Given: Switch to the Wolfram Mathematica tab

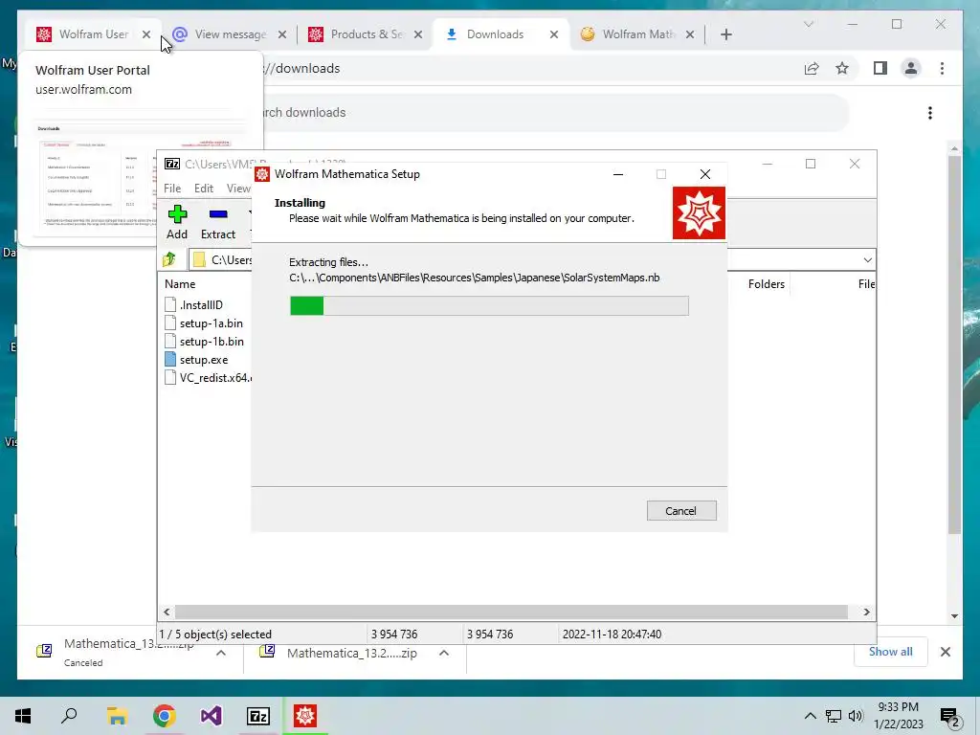Looking at the screenshot, I should pos(638,34).
